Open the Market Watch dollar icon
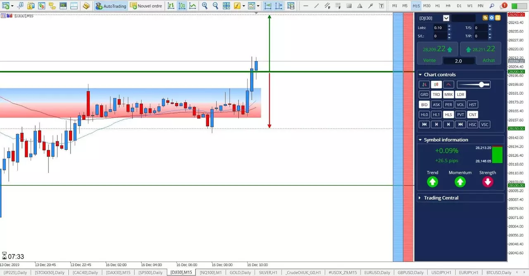Image resolution: width=529 pixels, height=276 pixels. pos(31,6)
